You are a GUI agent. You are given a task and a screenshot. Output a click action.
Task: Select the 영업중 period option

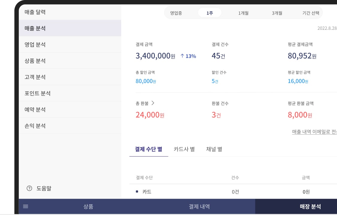point(176,13)
